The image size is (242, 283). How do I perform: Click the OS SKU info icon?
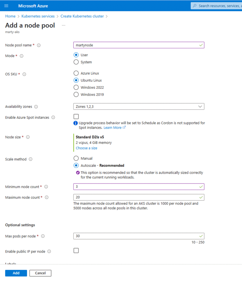click(x=24, y=74)
